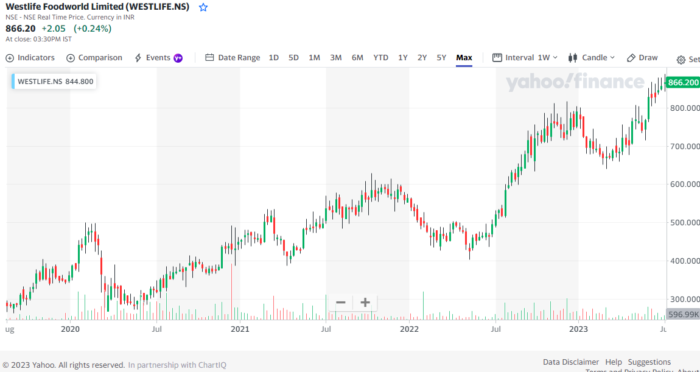Click the 2020 label on time axis
This screenshot has width=700, height=372.
[x=70, y=329]
